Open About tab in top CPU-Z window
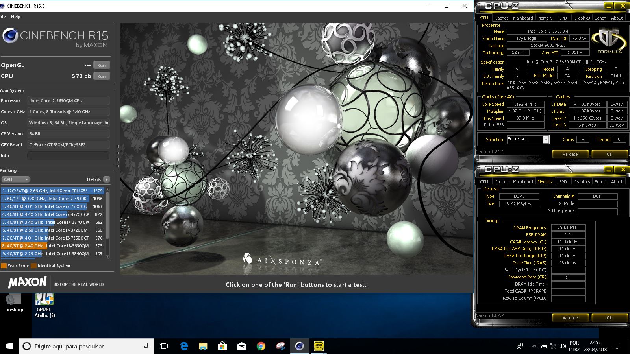 [x=617, y=18]
